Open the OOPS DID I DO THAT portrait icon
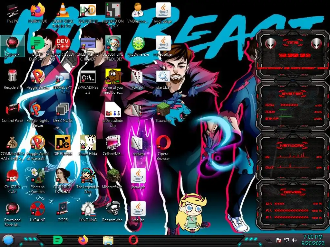This screenshot has width=330, height=247. 63,181
